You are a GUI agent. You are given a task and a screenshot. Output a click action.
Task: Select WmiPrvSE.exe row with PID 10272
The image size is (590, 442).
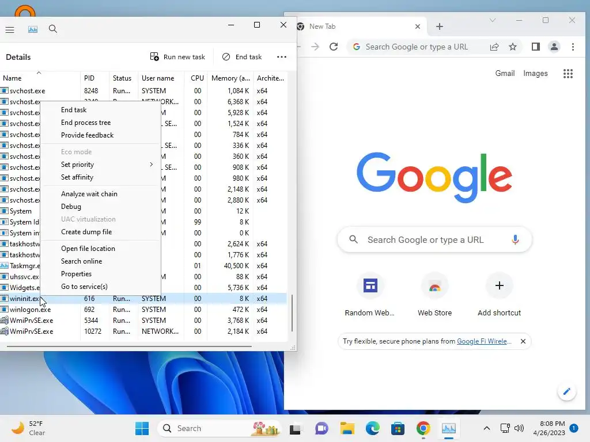143,331
